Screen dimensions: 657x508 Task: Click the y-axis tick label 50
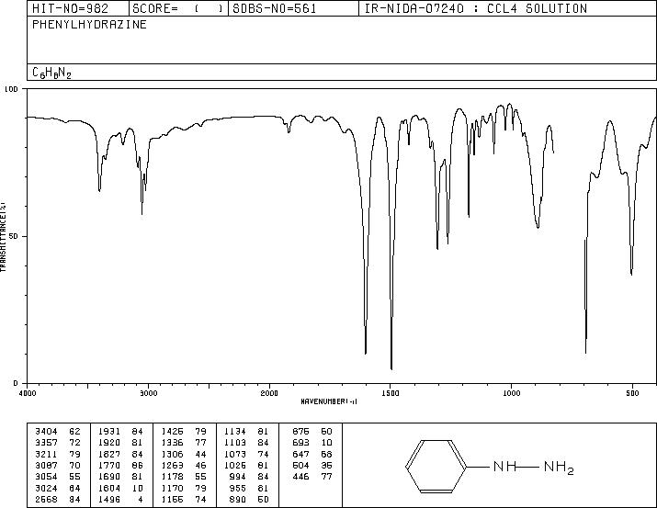(15, 236)
